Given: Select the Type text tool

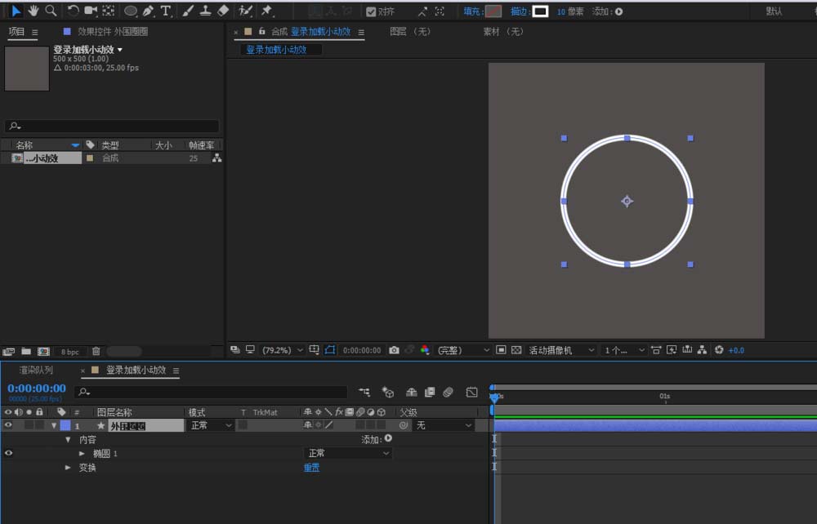Looking at the screenshot, I should point(166,11).
